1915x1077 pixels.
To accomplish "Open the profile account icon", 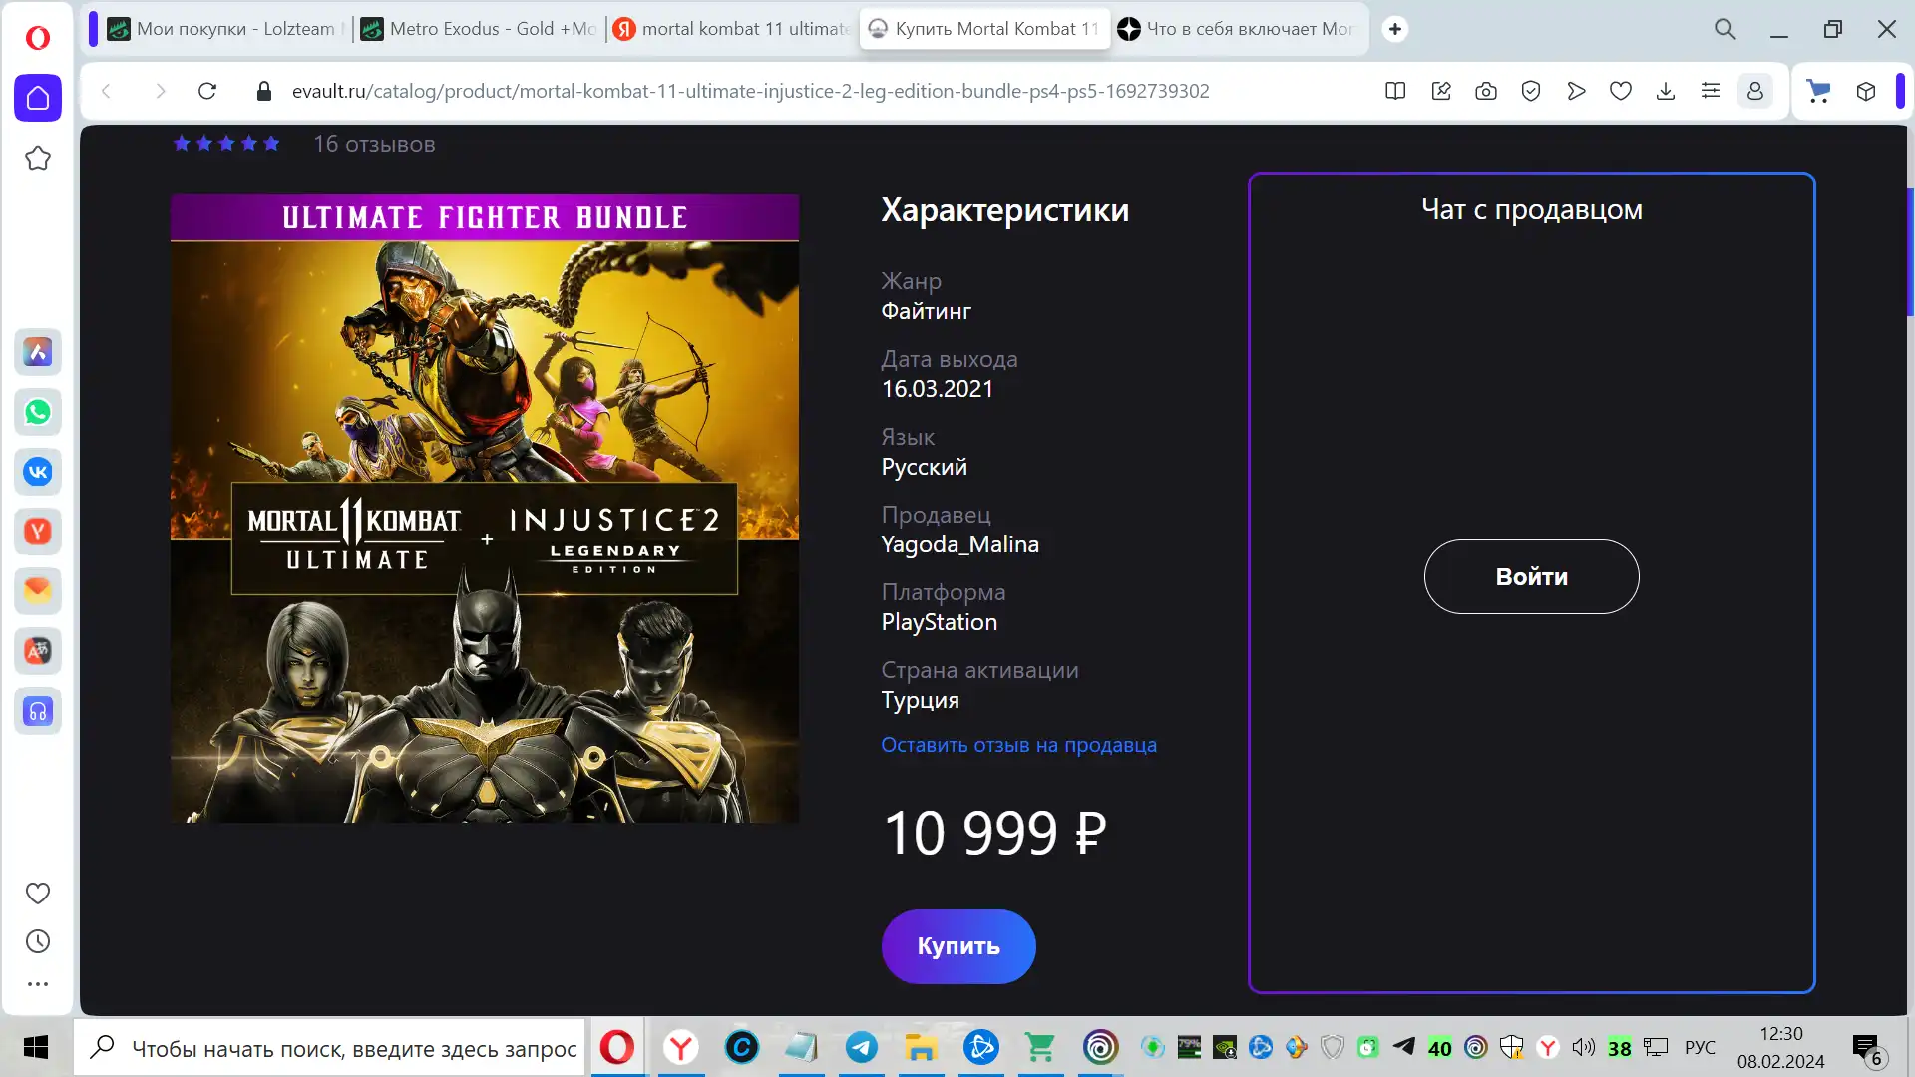I will [x=1755, y=91].
